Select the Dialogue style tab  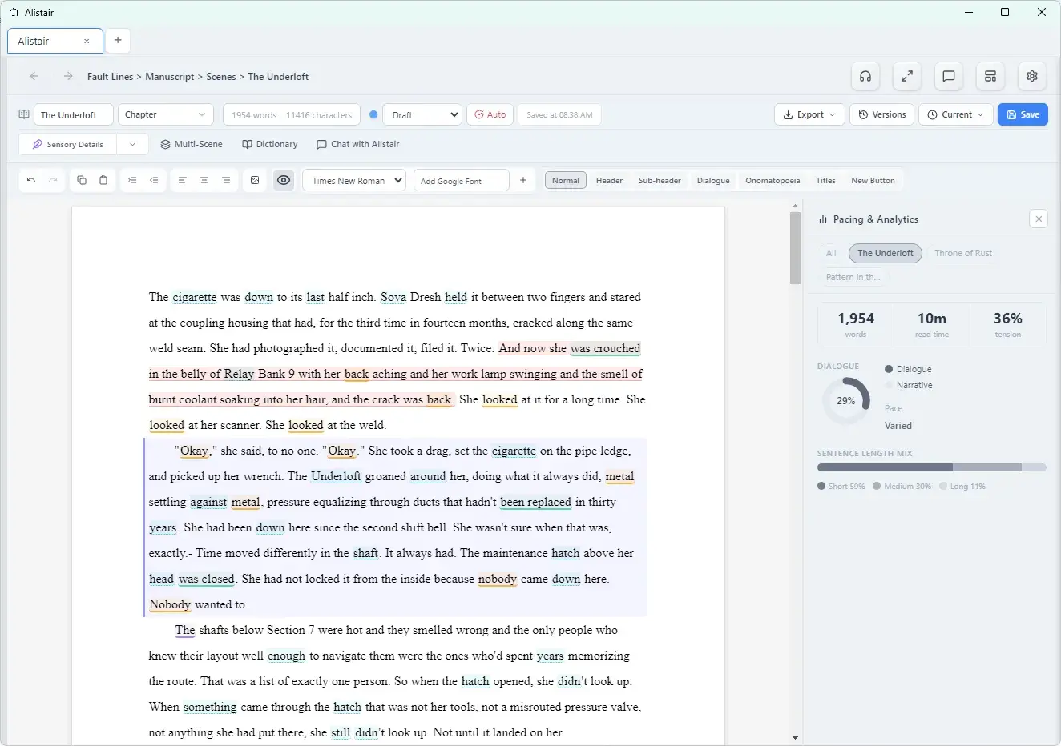713,180
